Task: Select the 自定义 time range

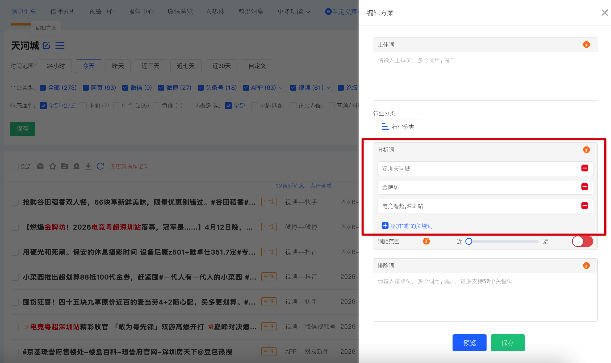Action: (x=257, y=66)
